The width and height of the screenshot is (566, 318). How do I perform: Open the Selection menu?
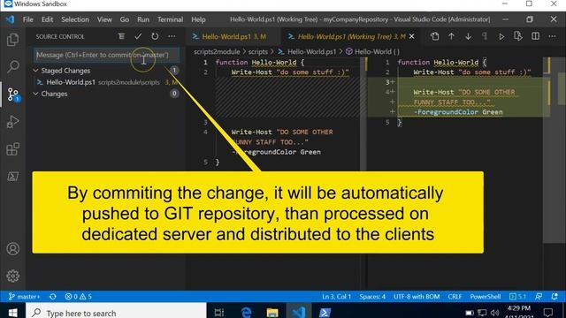[x=75, y=19]
